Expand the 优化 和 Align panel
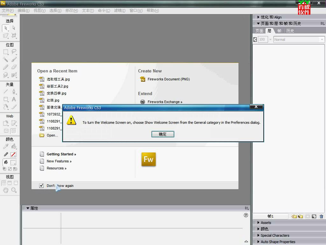 point(259,17)
